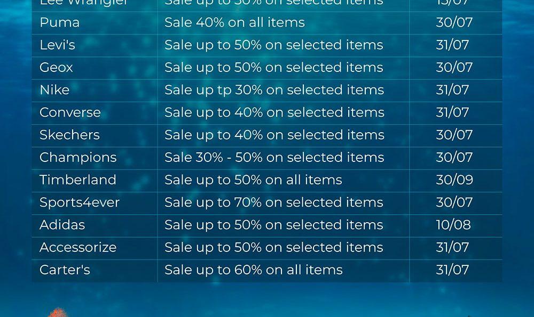Select Skechers in the brand column
The image size is (534, 317).
click(70, 135)
